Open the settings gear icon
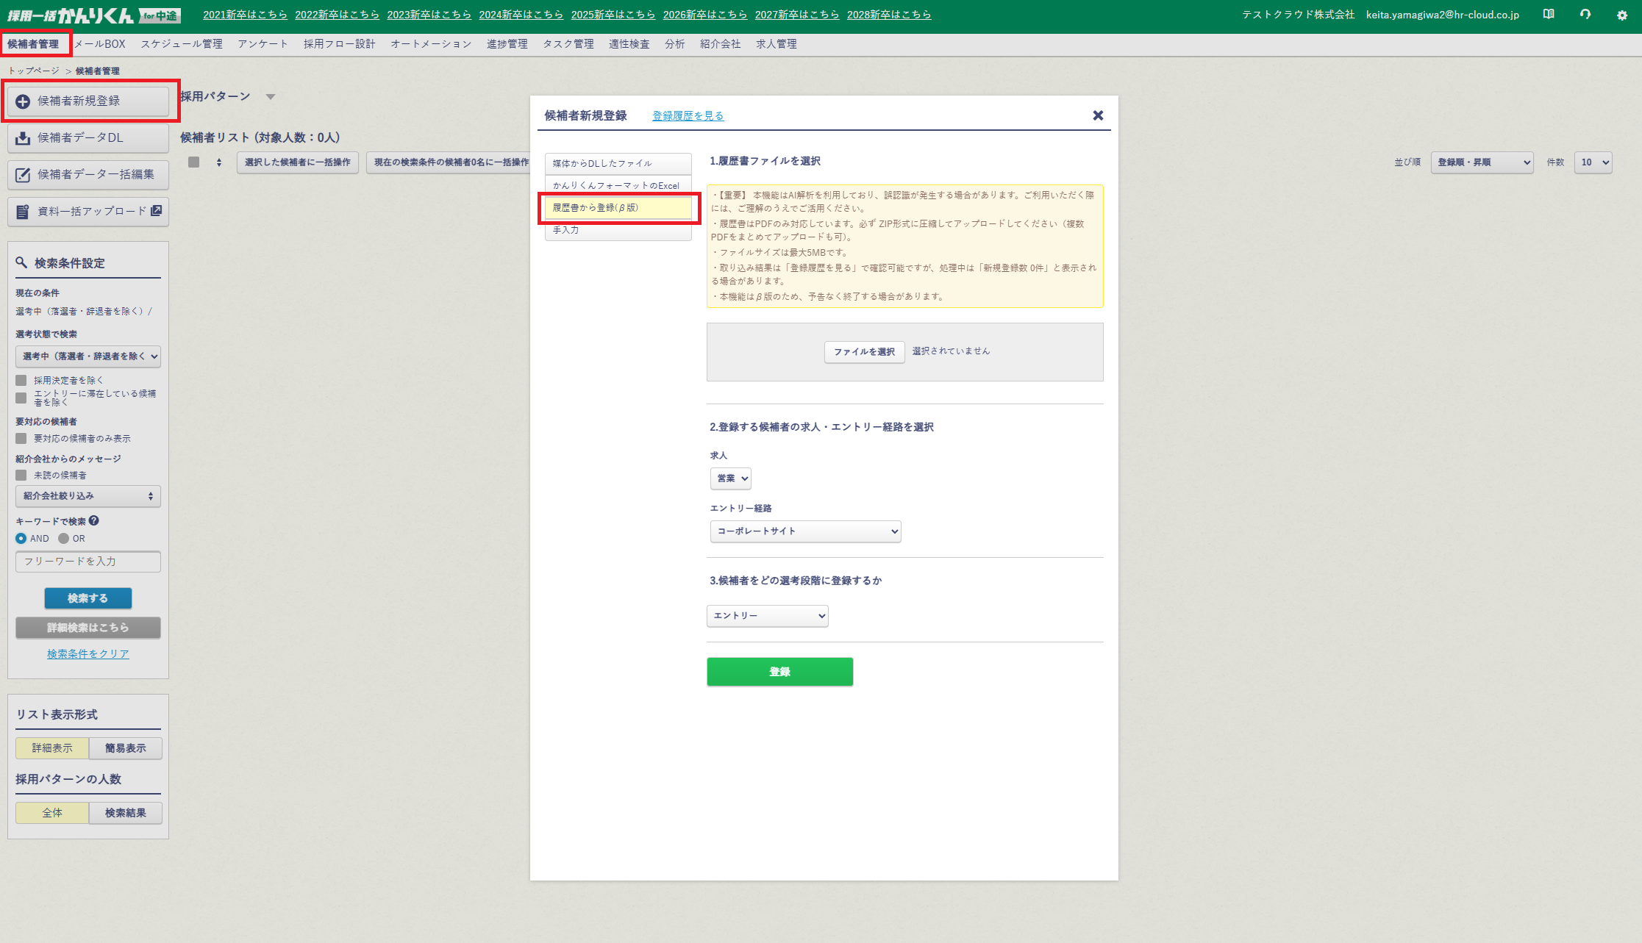Image resolution: width=1642 pixels, height=943 pixels. tap(1623, 14)
